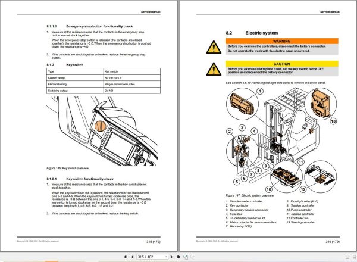Go to the first page

126,257
